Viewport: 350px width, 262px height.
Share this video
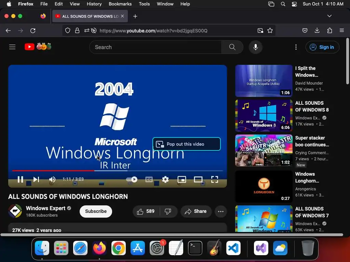pos(196,211)
